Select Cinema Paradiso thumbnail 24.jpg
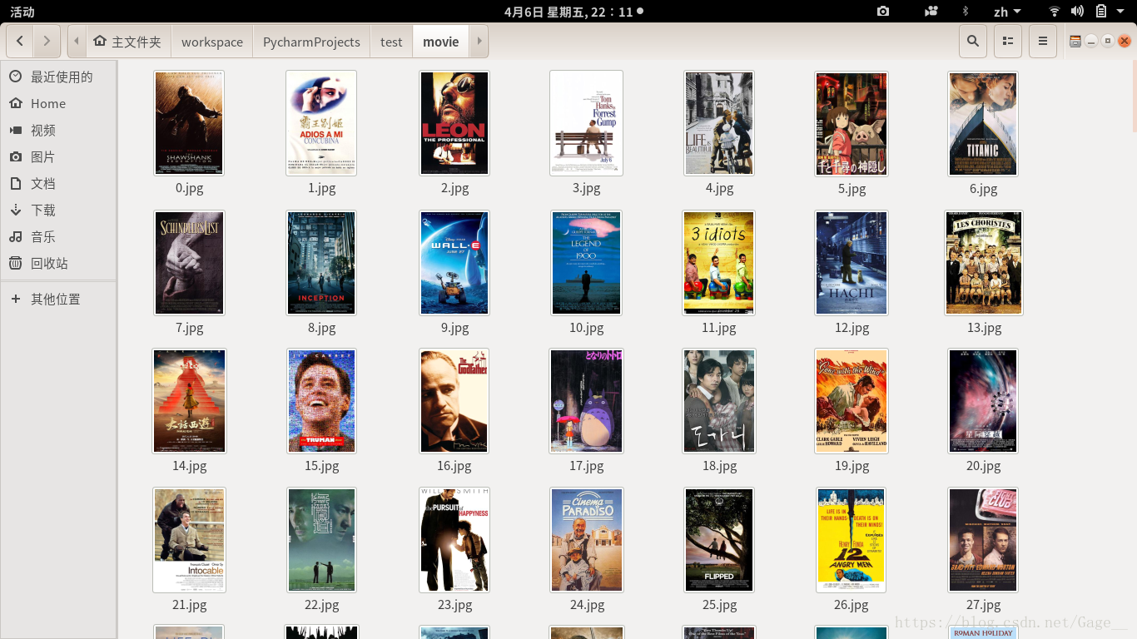1137x639 pixels. (586, 540)
